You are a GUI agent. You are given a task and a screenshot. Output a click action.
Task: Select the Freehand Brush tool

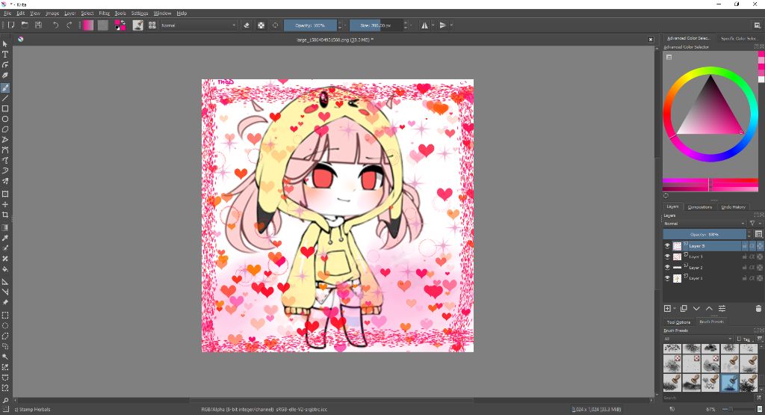pos(5,88)
